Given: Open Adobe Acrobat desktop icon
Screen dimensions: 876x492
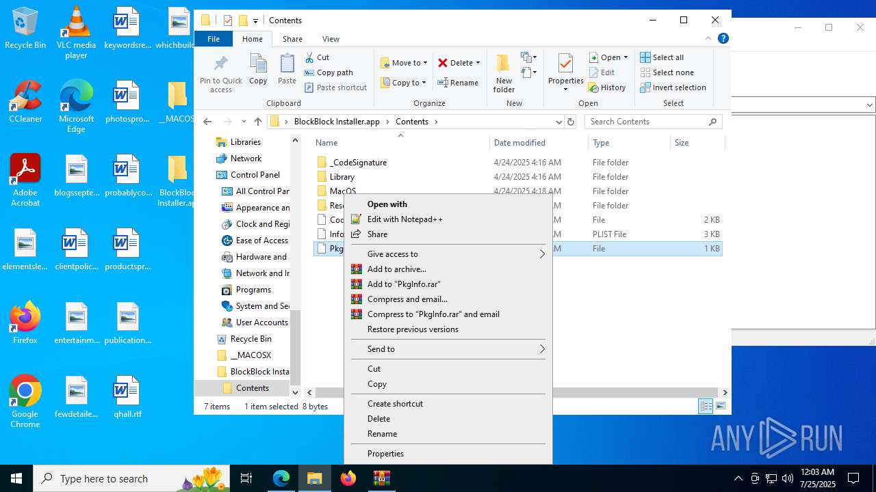Looking at the screenshot, I should coord(25,180).
